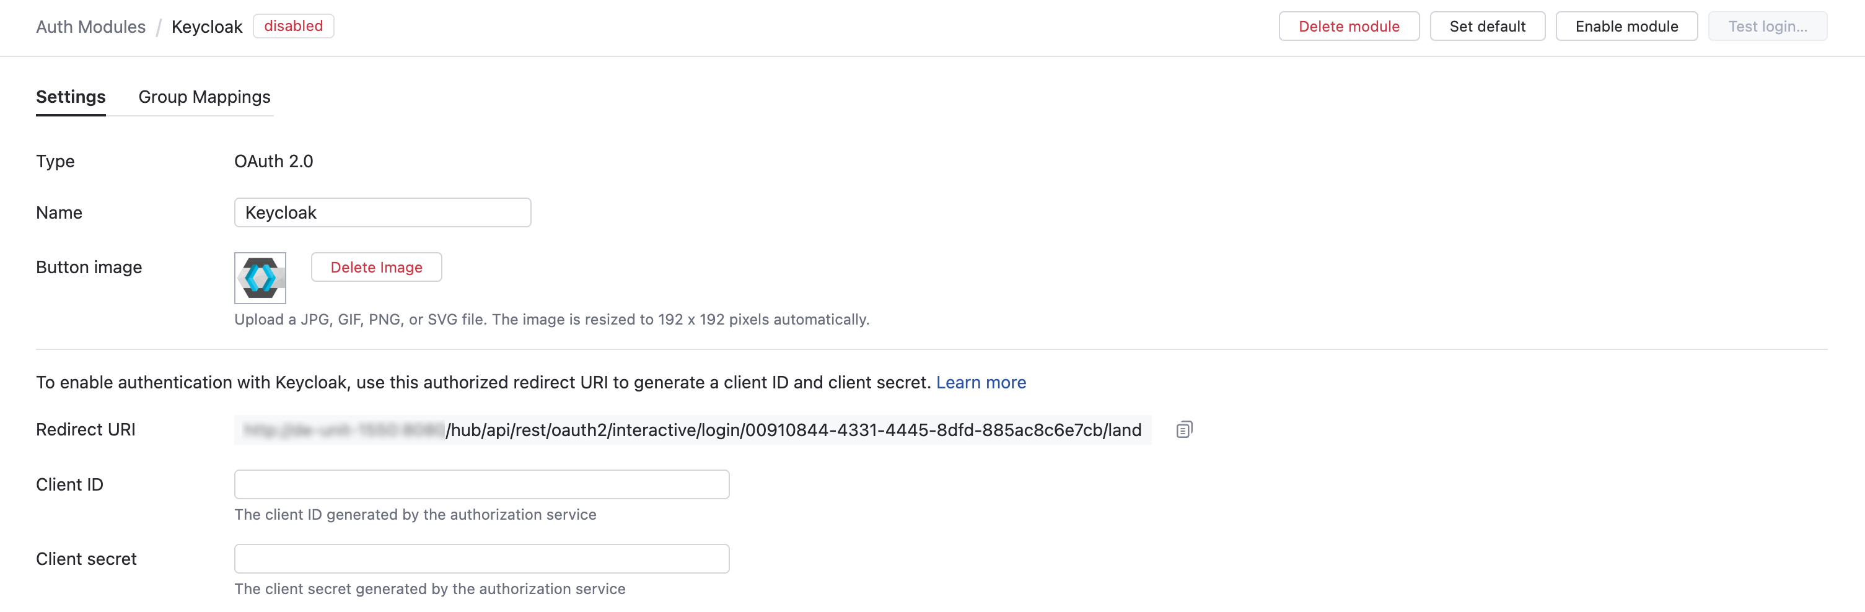Click the Test login button
The height and width of the screenshot is (612, 1865).
1766,27
